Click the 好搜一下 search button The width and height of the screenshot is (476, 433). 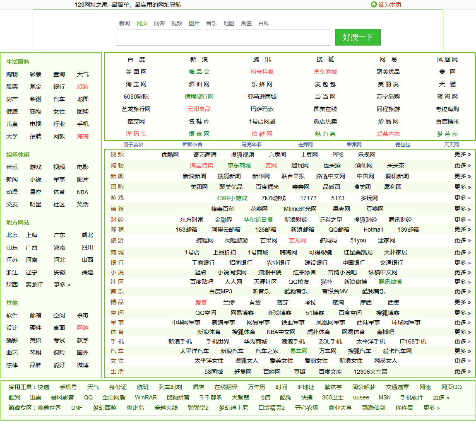coord(358,37)
